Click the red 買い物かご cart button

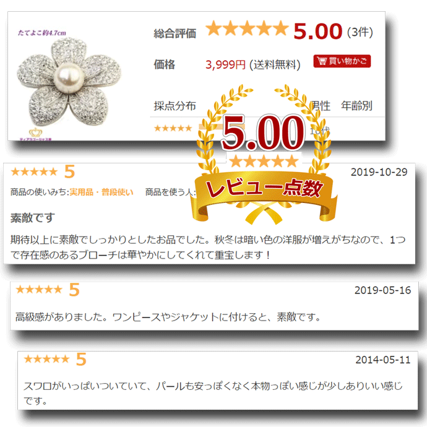[x=342, y=61]
